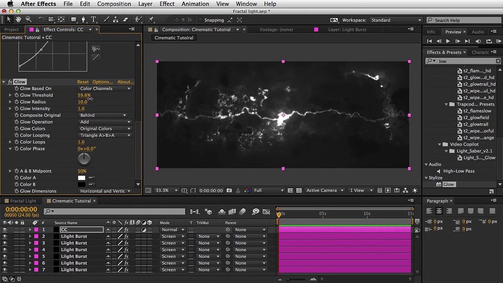This screenshot has width=503, height=283.
Task: Click the Color Phase angle dial
Action: pos(84,159)
